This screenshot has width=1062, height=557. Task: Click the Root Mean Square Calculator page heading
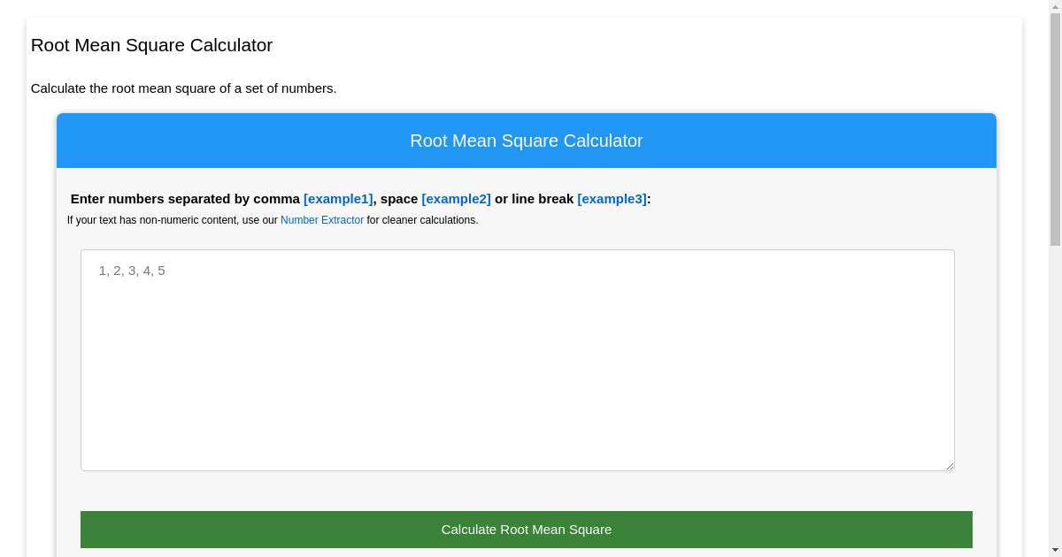pos(151,45)
